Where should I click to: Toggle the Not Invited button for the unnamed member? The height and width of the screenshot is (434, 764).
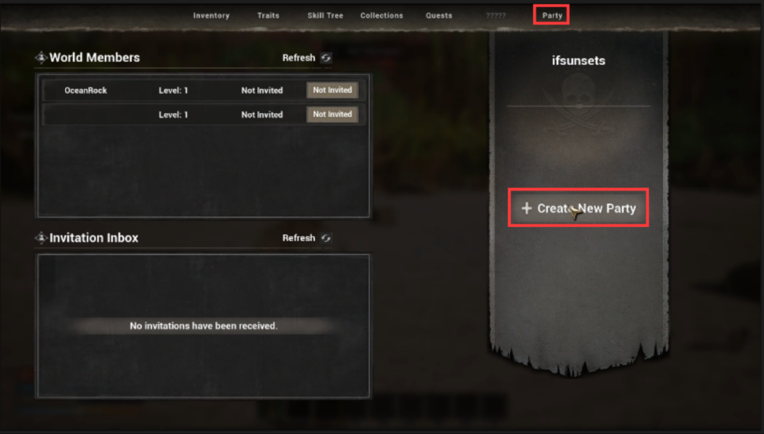pos(332,114)
